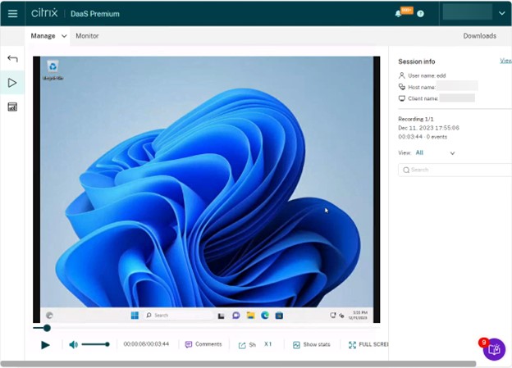Click the 00:03:44 · 0 events text

pyautogui.click(x=423, y=137)
